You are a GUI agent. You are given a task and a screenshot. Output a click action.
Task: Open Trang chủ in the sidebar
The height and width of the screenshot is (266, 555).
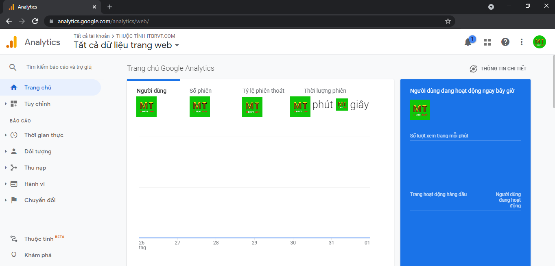(50, 87)
